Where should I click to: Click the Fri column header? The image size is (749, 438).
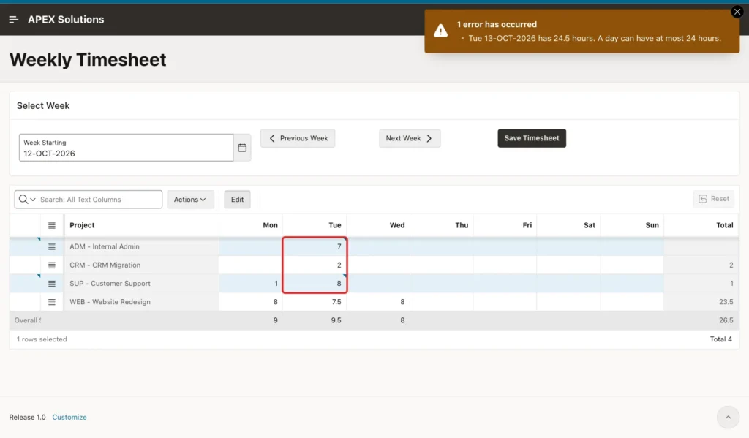(x=505, y=225)
